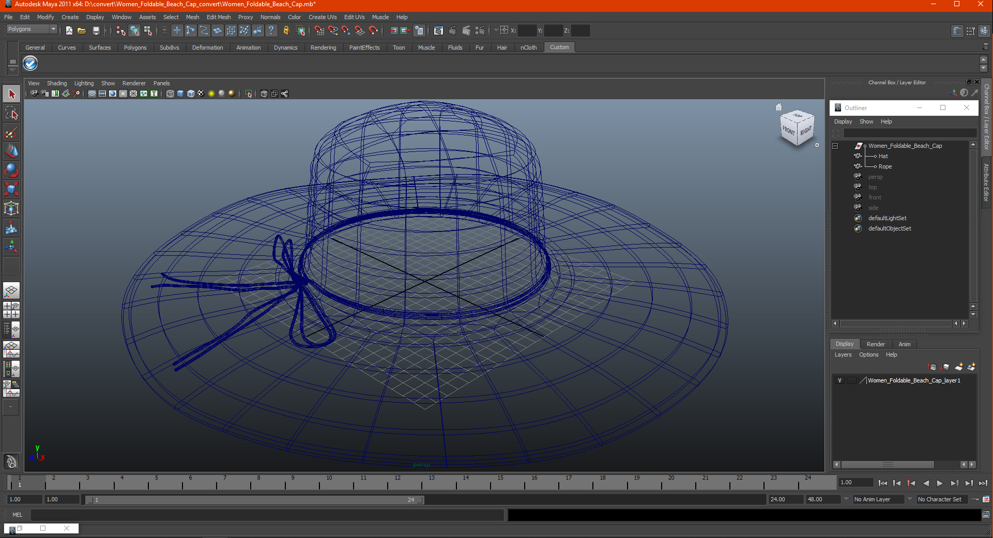This screenshot has width=993, height=538.
Task: Click the home icon above view cube
Action: point(778,107)
